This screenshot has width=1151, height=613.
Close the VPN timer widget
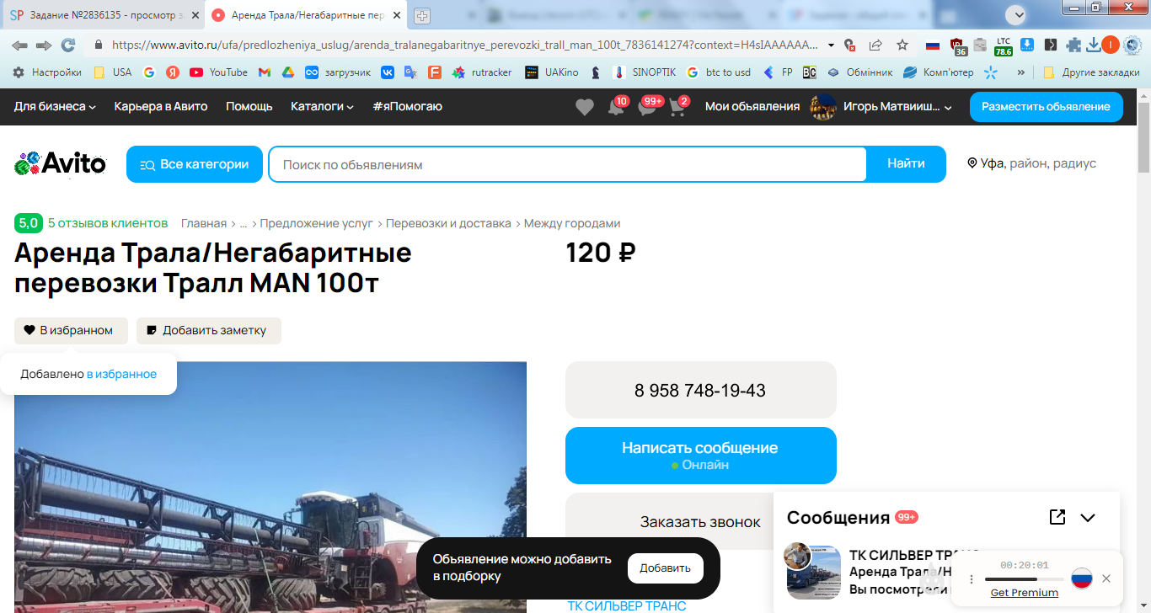(1106, 578)
